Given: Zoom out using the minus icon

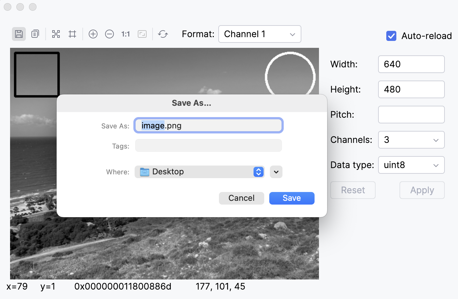Looking at the screenshot, I should [109, 34].
